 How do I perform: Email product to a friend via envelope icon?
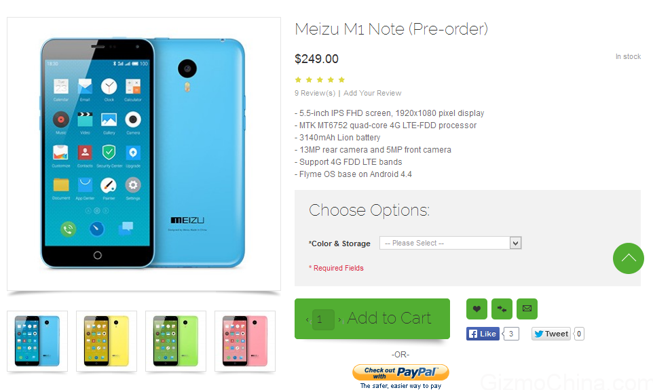pos(527,309)
